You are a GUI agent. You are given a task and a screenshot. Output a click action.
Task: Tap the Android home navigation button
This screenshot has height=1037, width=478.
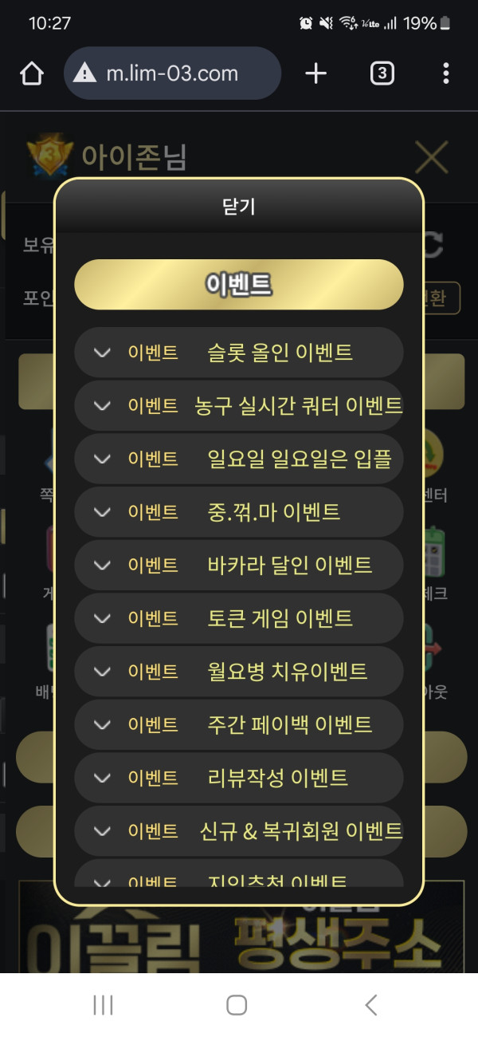237,1005
